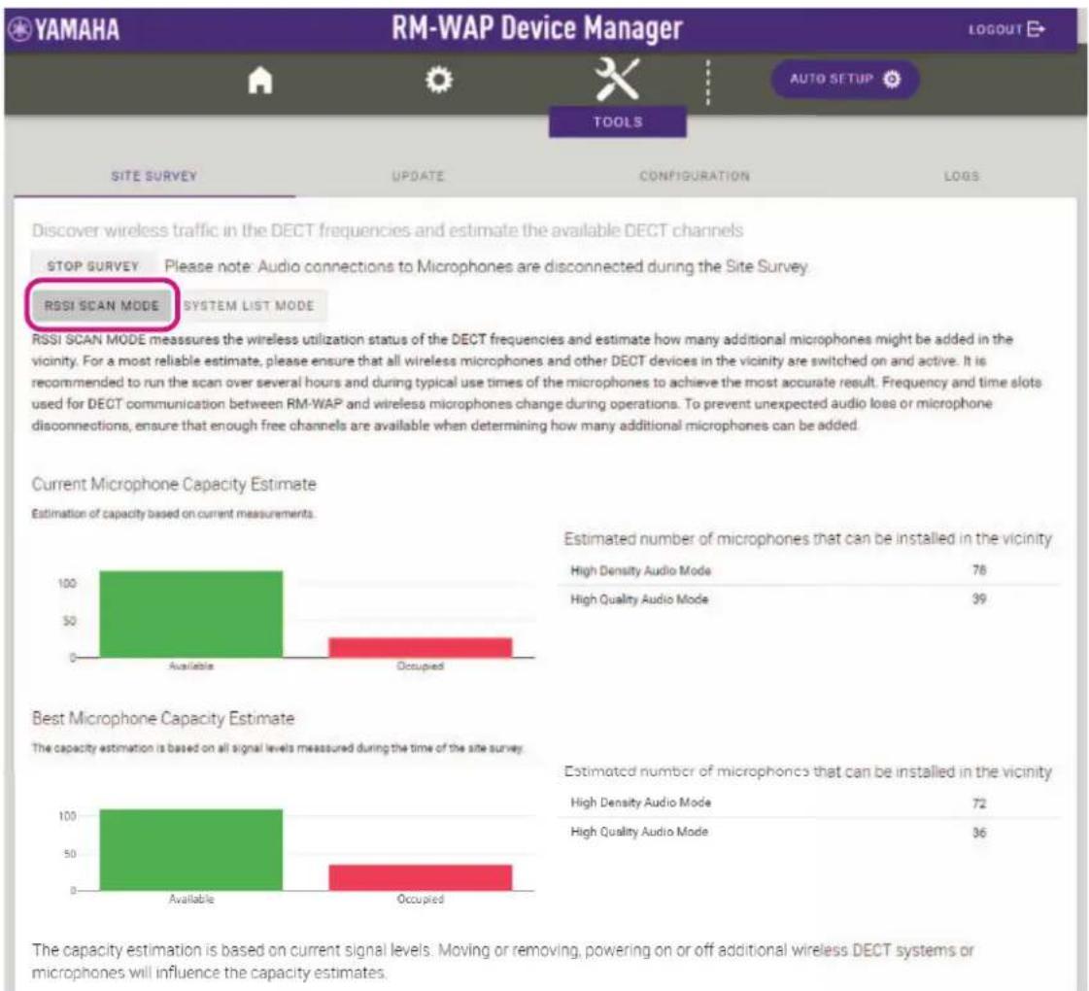
Task: Click the RM-WAP Device Manager title
Action: [537, 28]
